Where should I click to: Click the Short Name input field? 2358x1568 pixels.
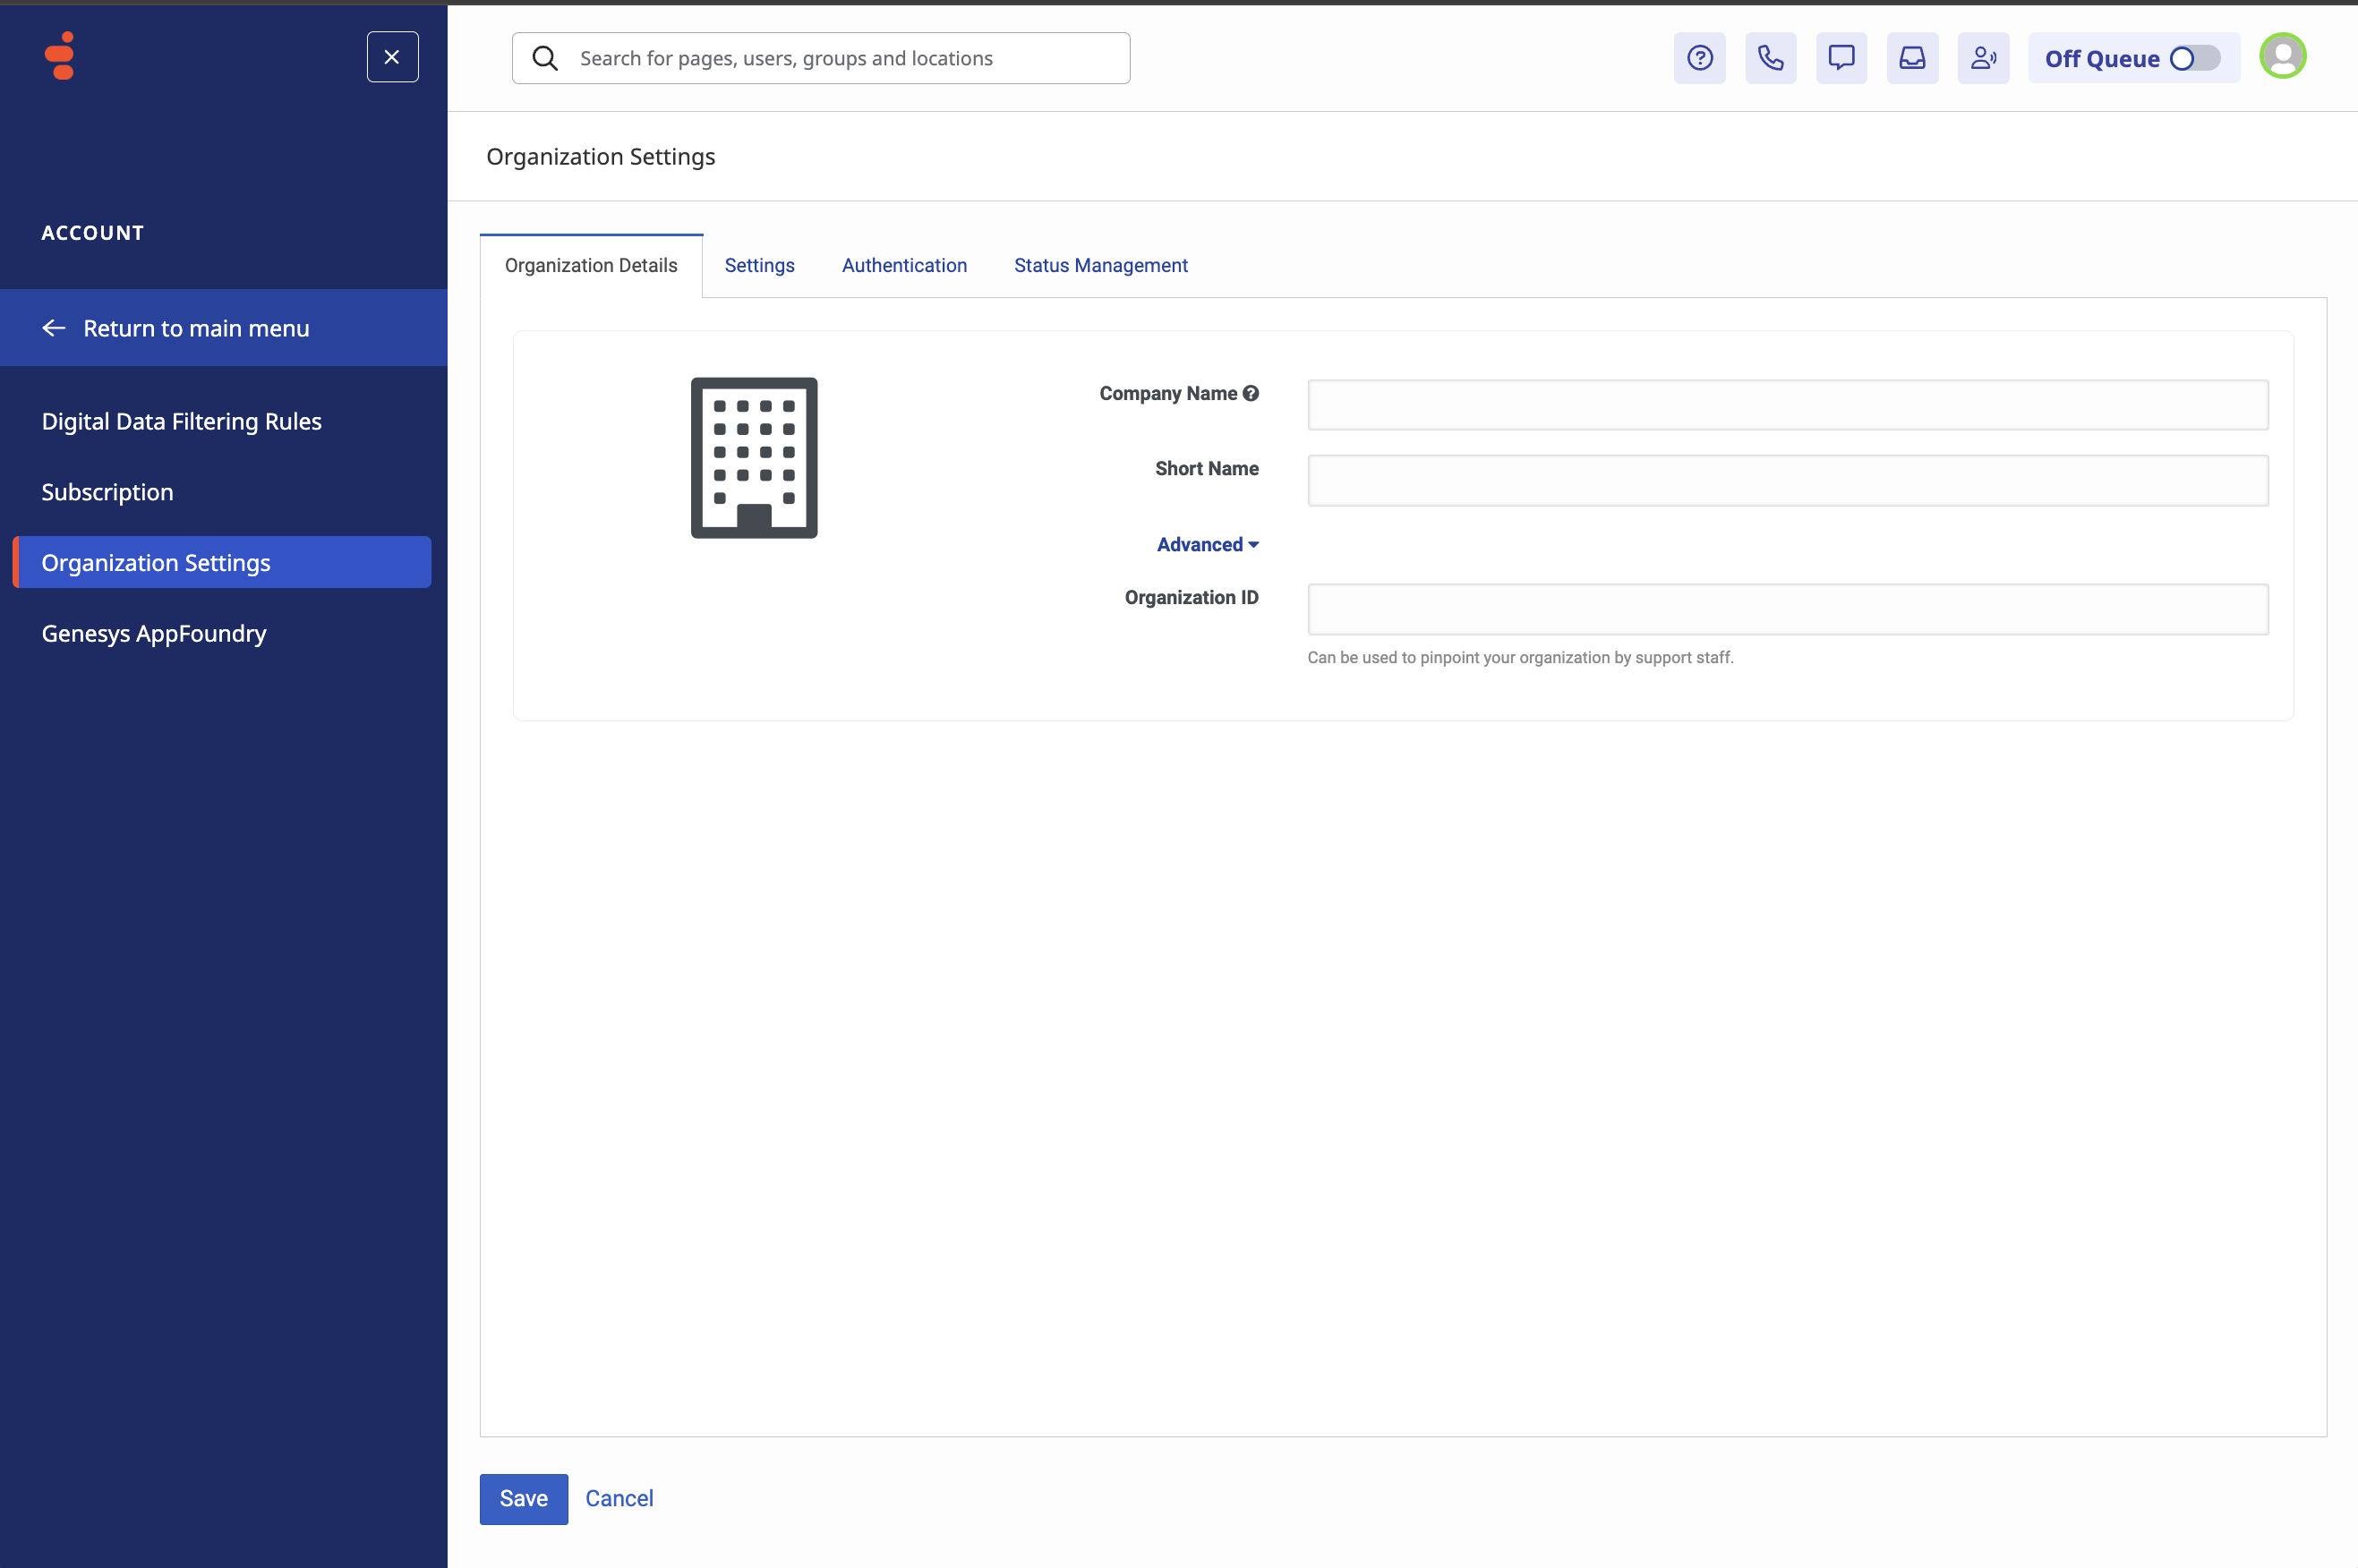[1787, 481]
